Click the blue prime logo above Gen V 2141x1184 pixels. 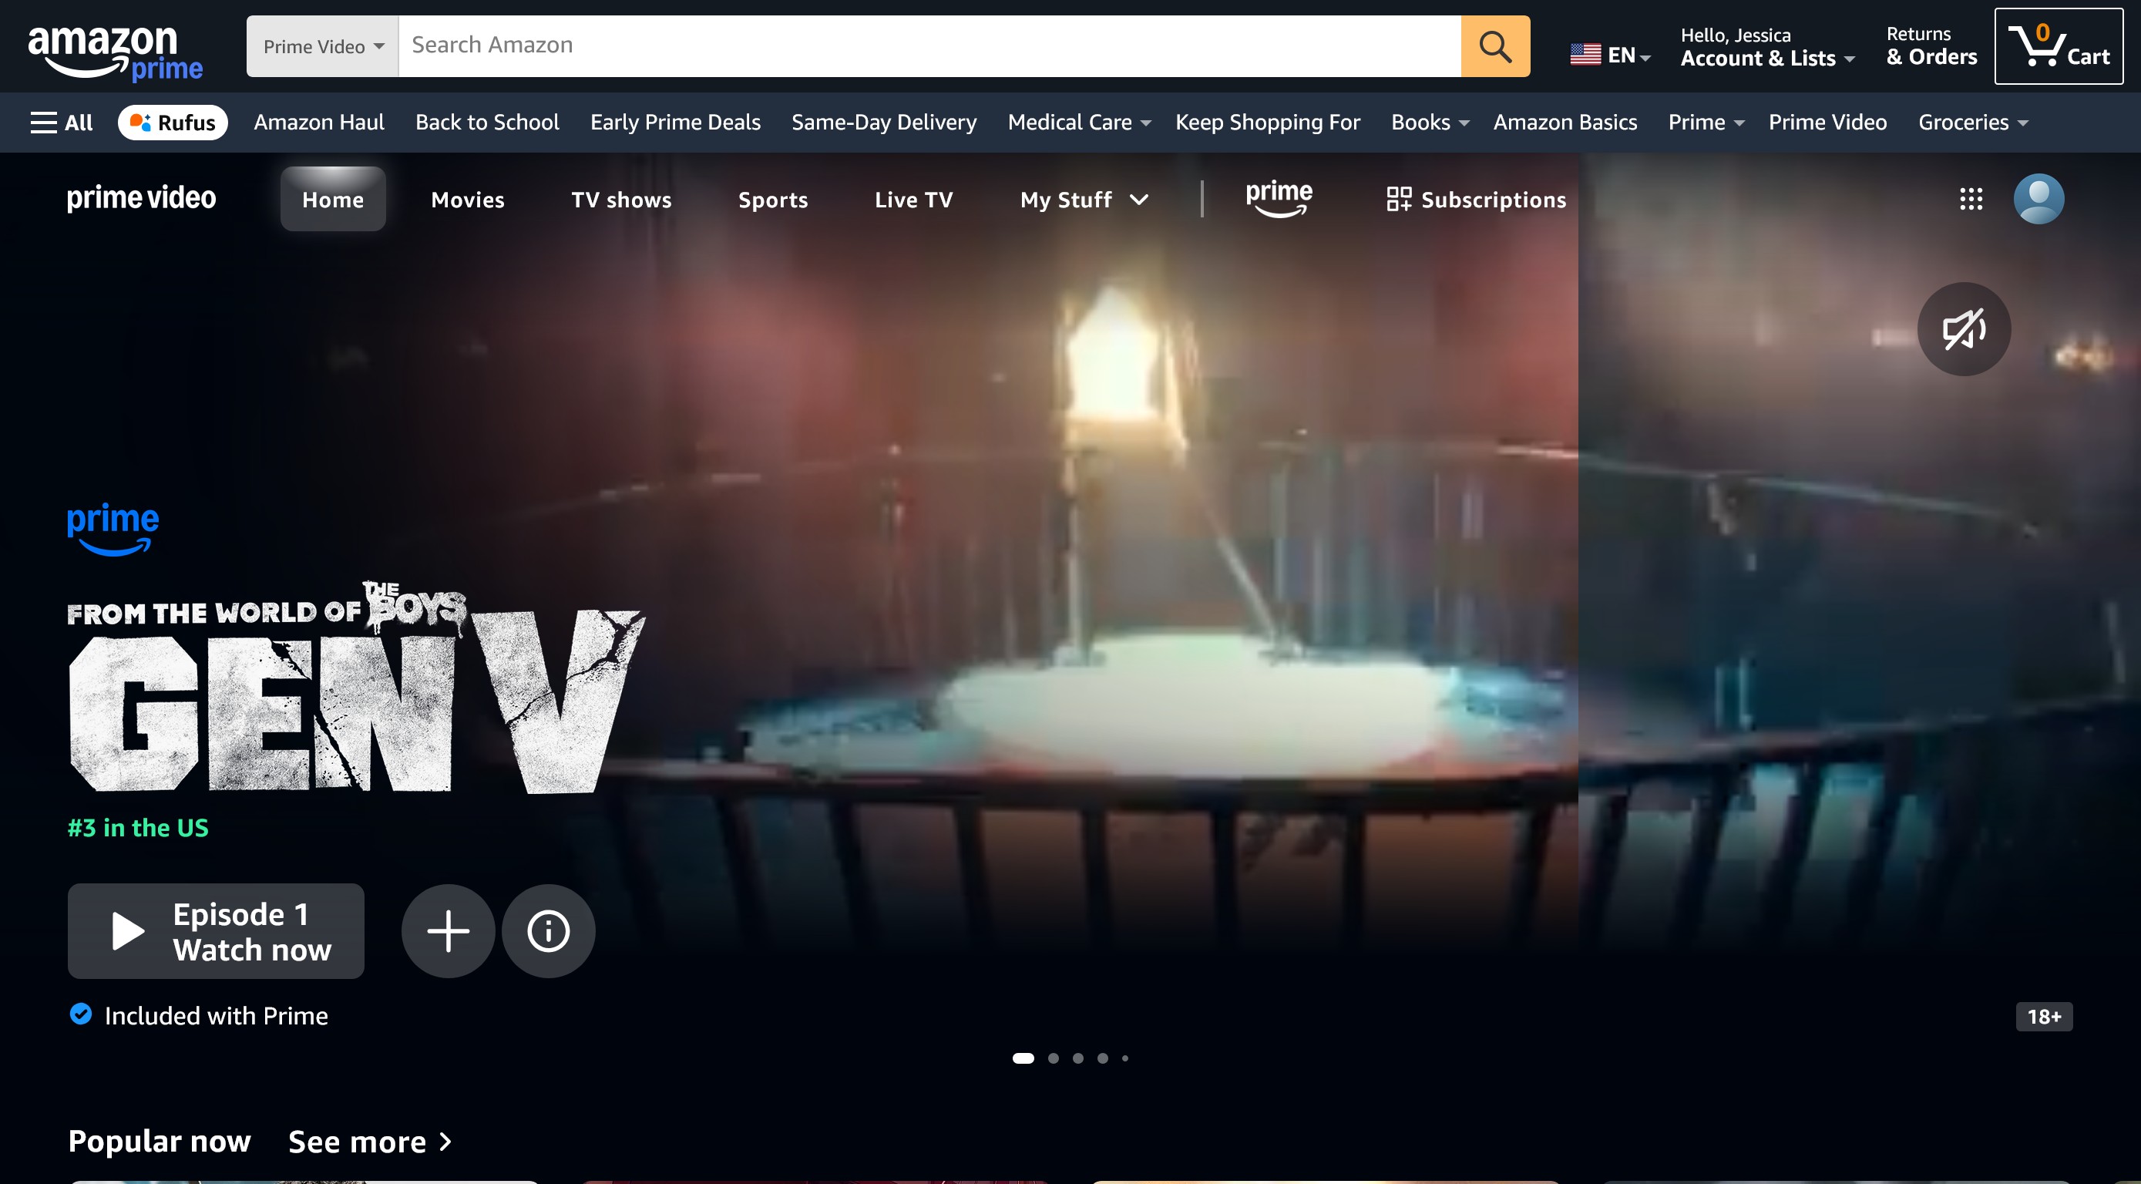[113, 529]
